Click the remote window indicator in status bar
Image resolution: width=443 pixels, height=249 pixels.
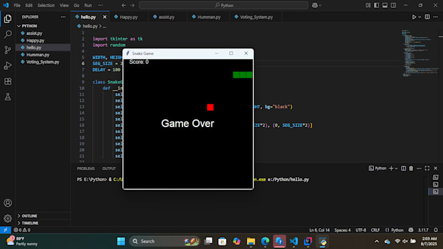click(x=5, y=230)
